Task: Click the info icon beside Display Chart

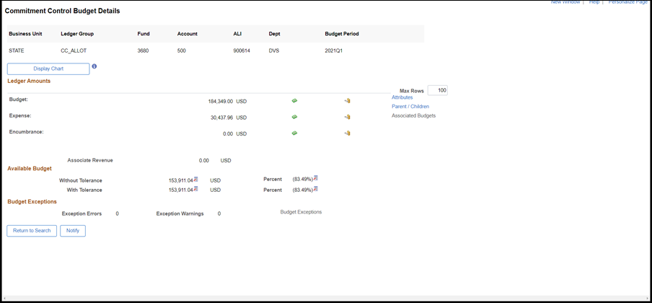Action: (x=94, y=66)
